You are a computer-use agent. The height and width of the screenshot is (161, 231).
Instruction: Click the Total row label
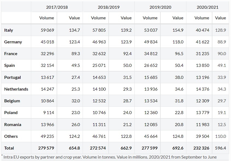tap(9, 148)
